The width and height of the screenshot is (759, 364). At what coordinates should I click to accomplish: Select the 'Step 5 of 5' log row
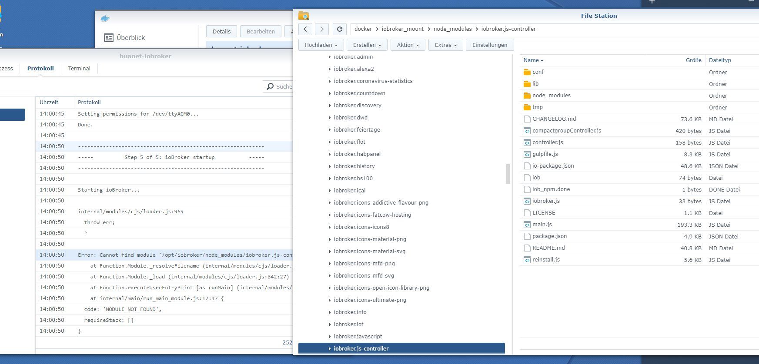pyautogui.click(x=164, y=157)
